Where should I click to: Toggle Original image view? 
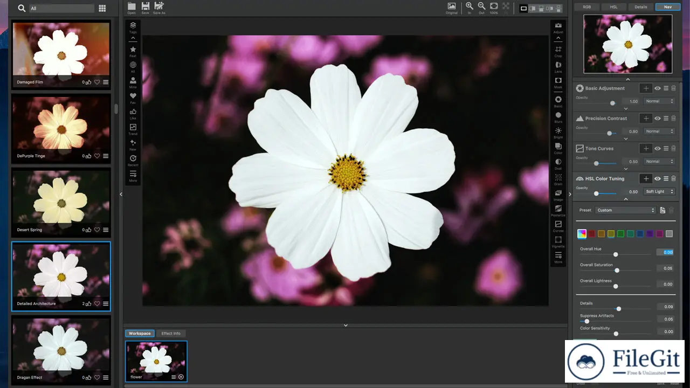click(x=452, y=7)
